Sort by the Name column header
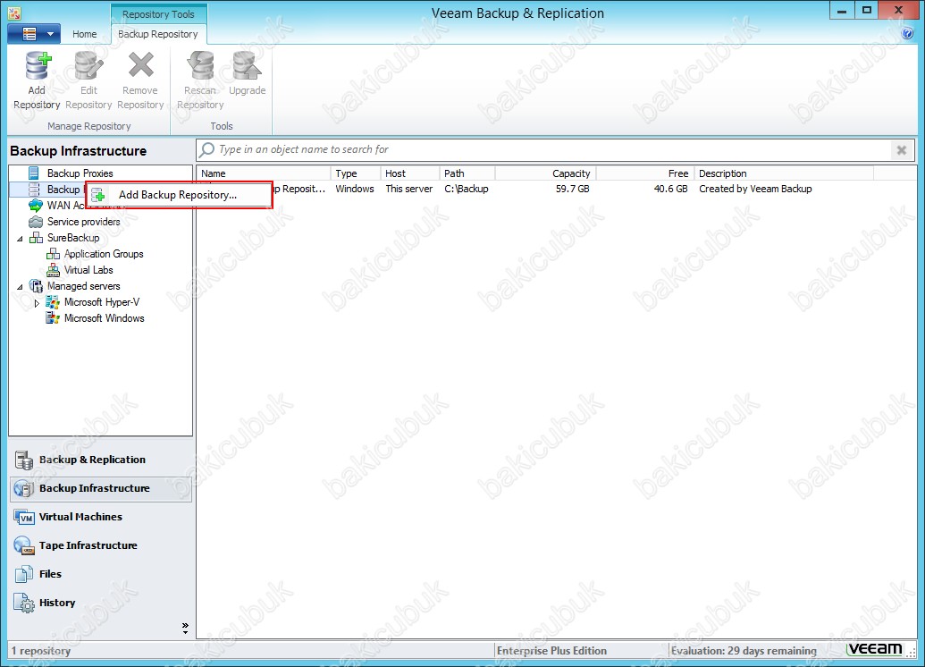Viewport: 925px width, 667px height. (263, 173)
